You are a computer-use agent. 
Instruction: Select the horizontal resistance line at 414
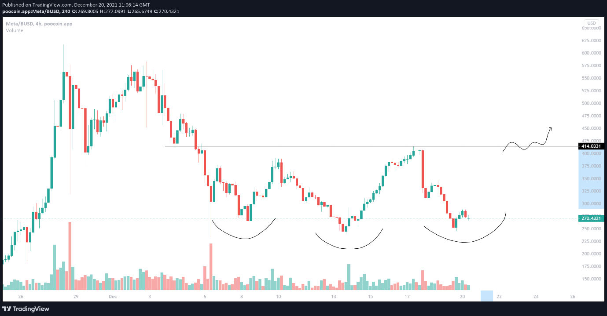[308, 146]
